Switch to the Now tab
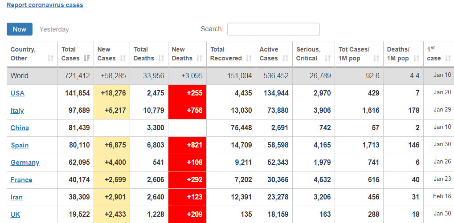 [20, 29]
